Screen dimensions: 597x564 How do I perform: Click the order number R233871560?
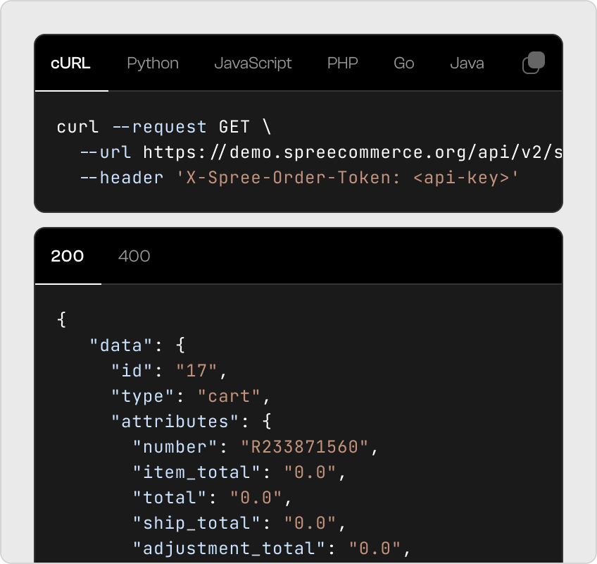(305, 447)
